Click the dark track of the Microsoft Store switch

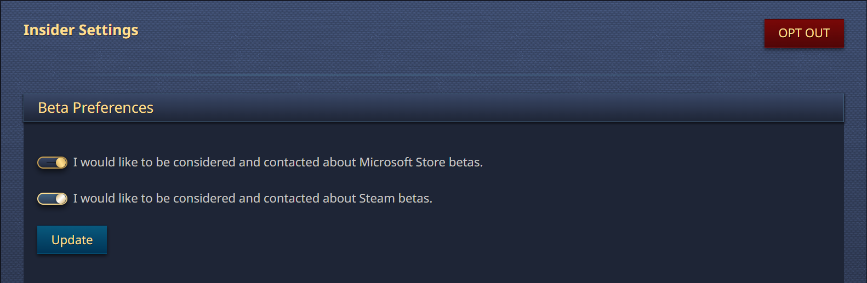[46, 163]
